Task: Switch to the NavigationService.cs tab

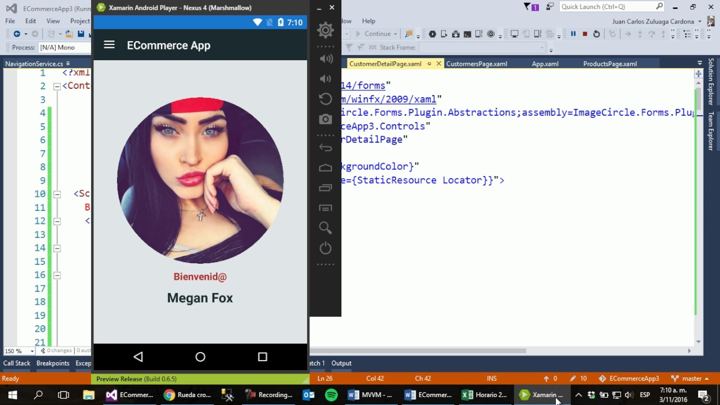Action: (34, 64)
